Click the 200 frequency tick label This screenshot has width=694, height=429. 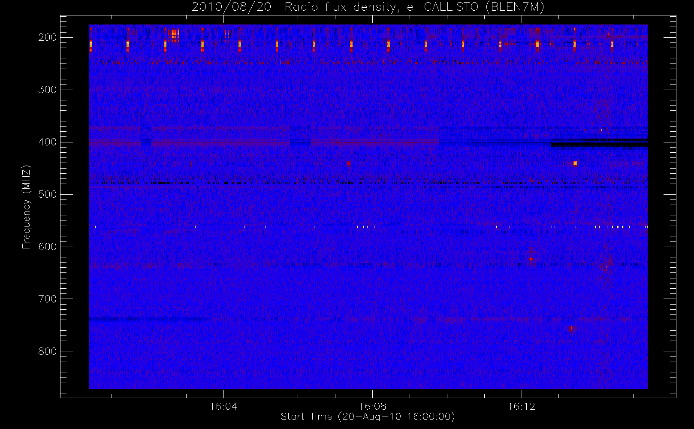(x=48, y=37)
